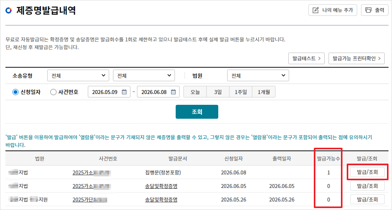Click the 나의 메뉴 추가 button

coord(333,10)
